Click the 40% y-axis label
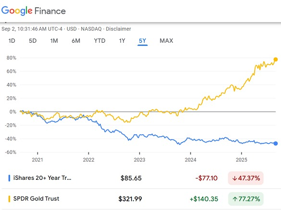Screen dimensions: 281x211 coord(12,85)
